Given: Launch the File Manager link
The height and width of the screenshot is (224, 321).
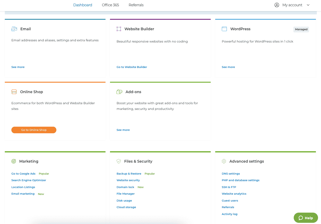Looking at the screenshot, I should click(x=126, y=194).
